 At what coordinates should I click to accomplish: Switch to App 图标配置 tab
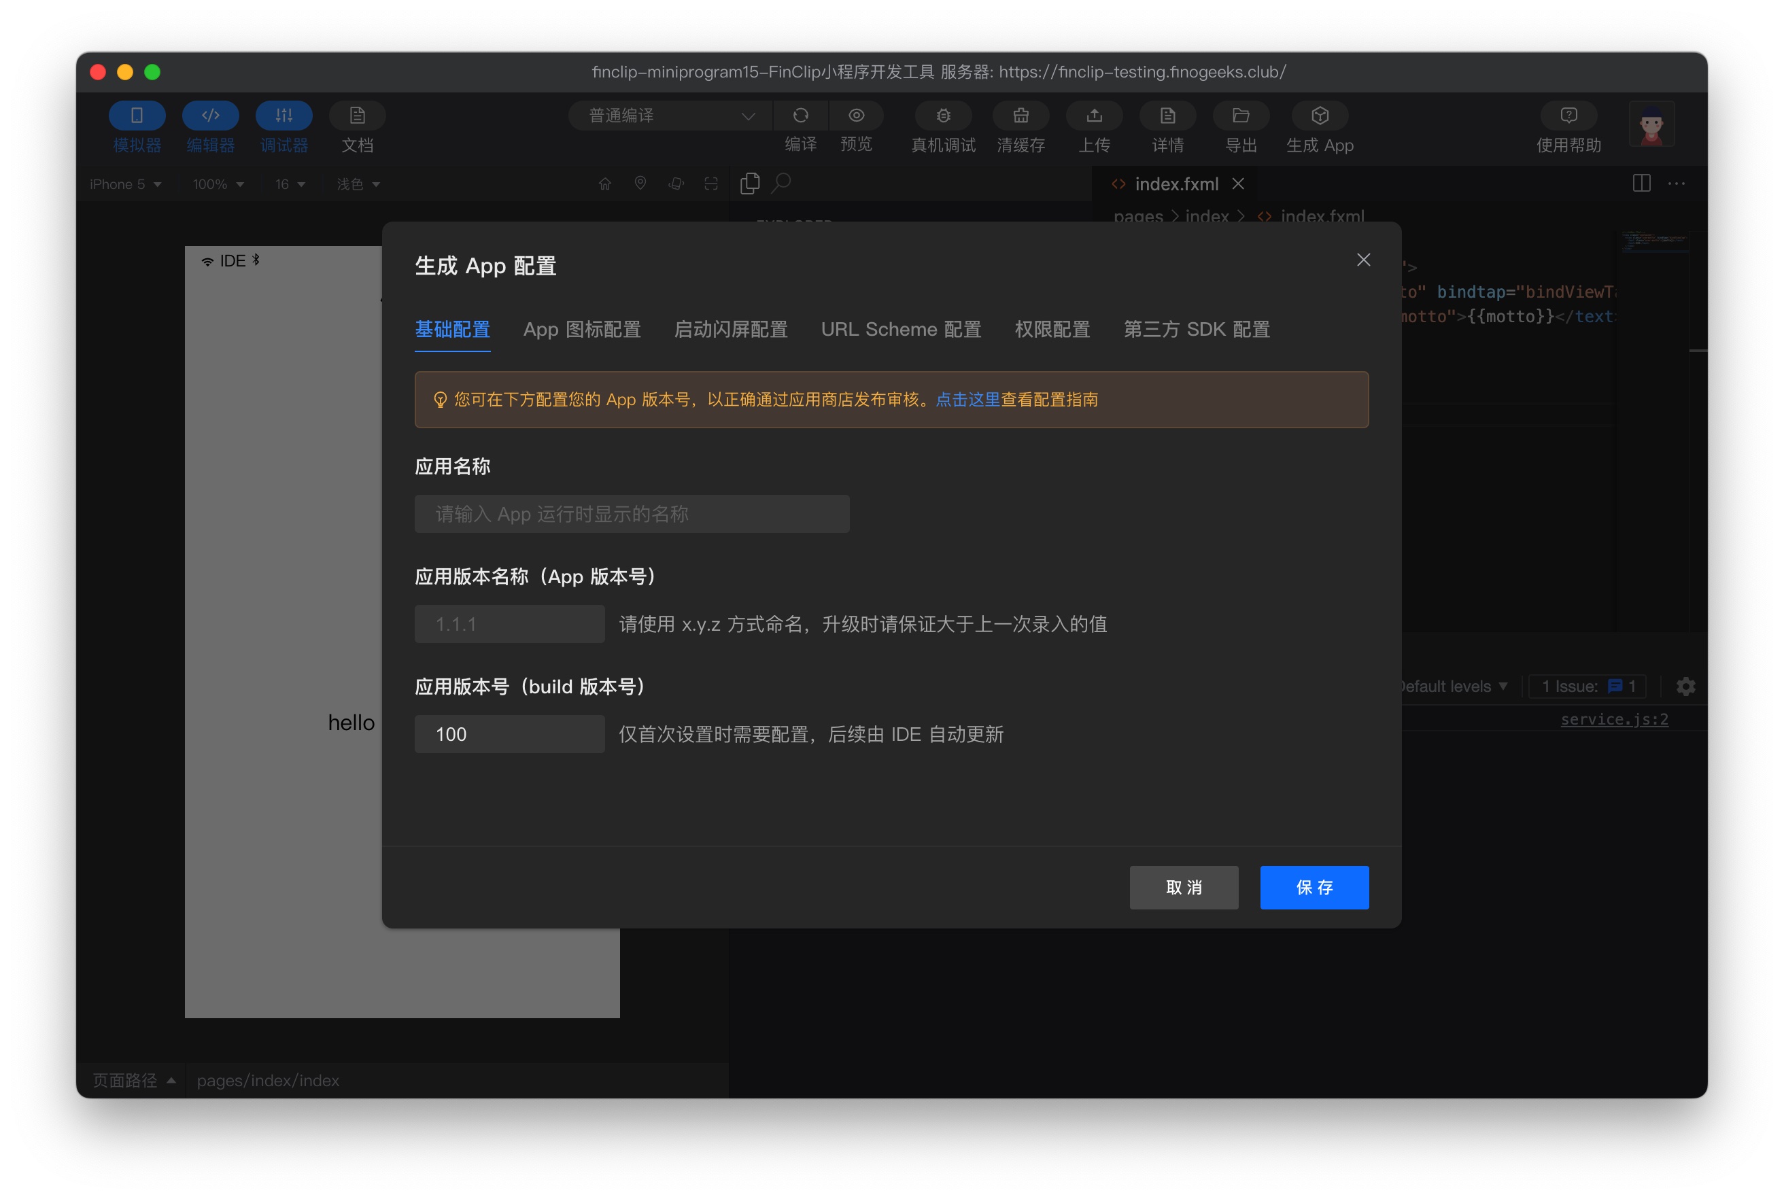582,330
